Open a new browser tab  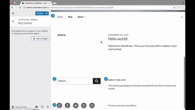click(55, 3)
